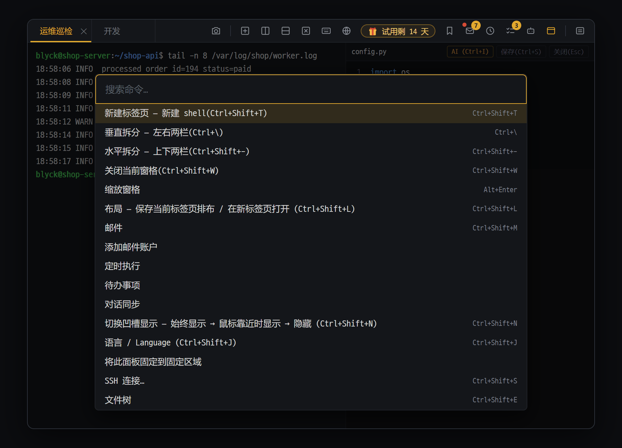This screenshot has height=448, width=622.
Task: Click the vertical split pane icon
Action: click(265, 31)
